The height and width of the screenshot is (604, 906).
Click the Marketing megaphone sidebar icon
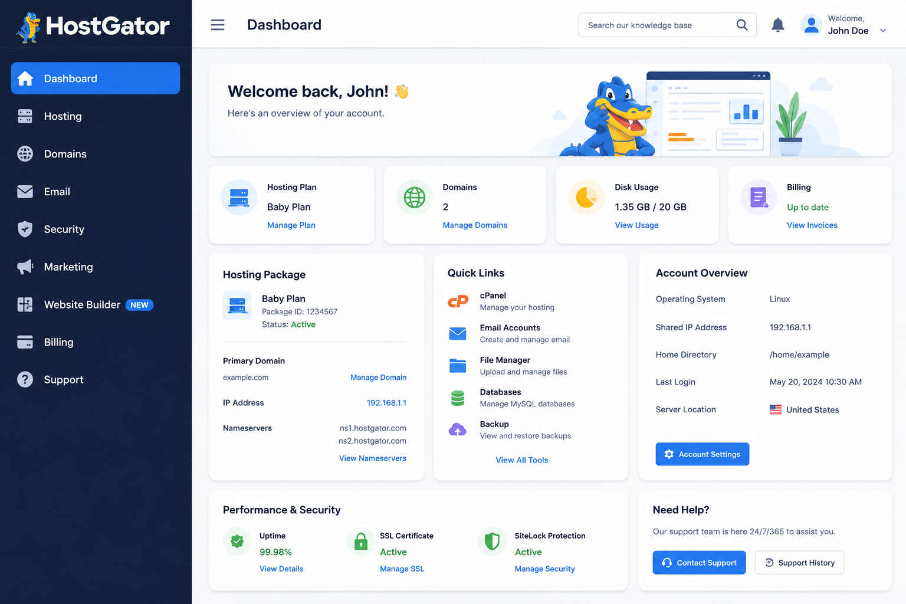[x=25, y=267]
